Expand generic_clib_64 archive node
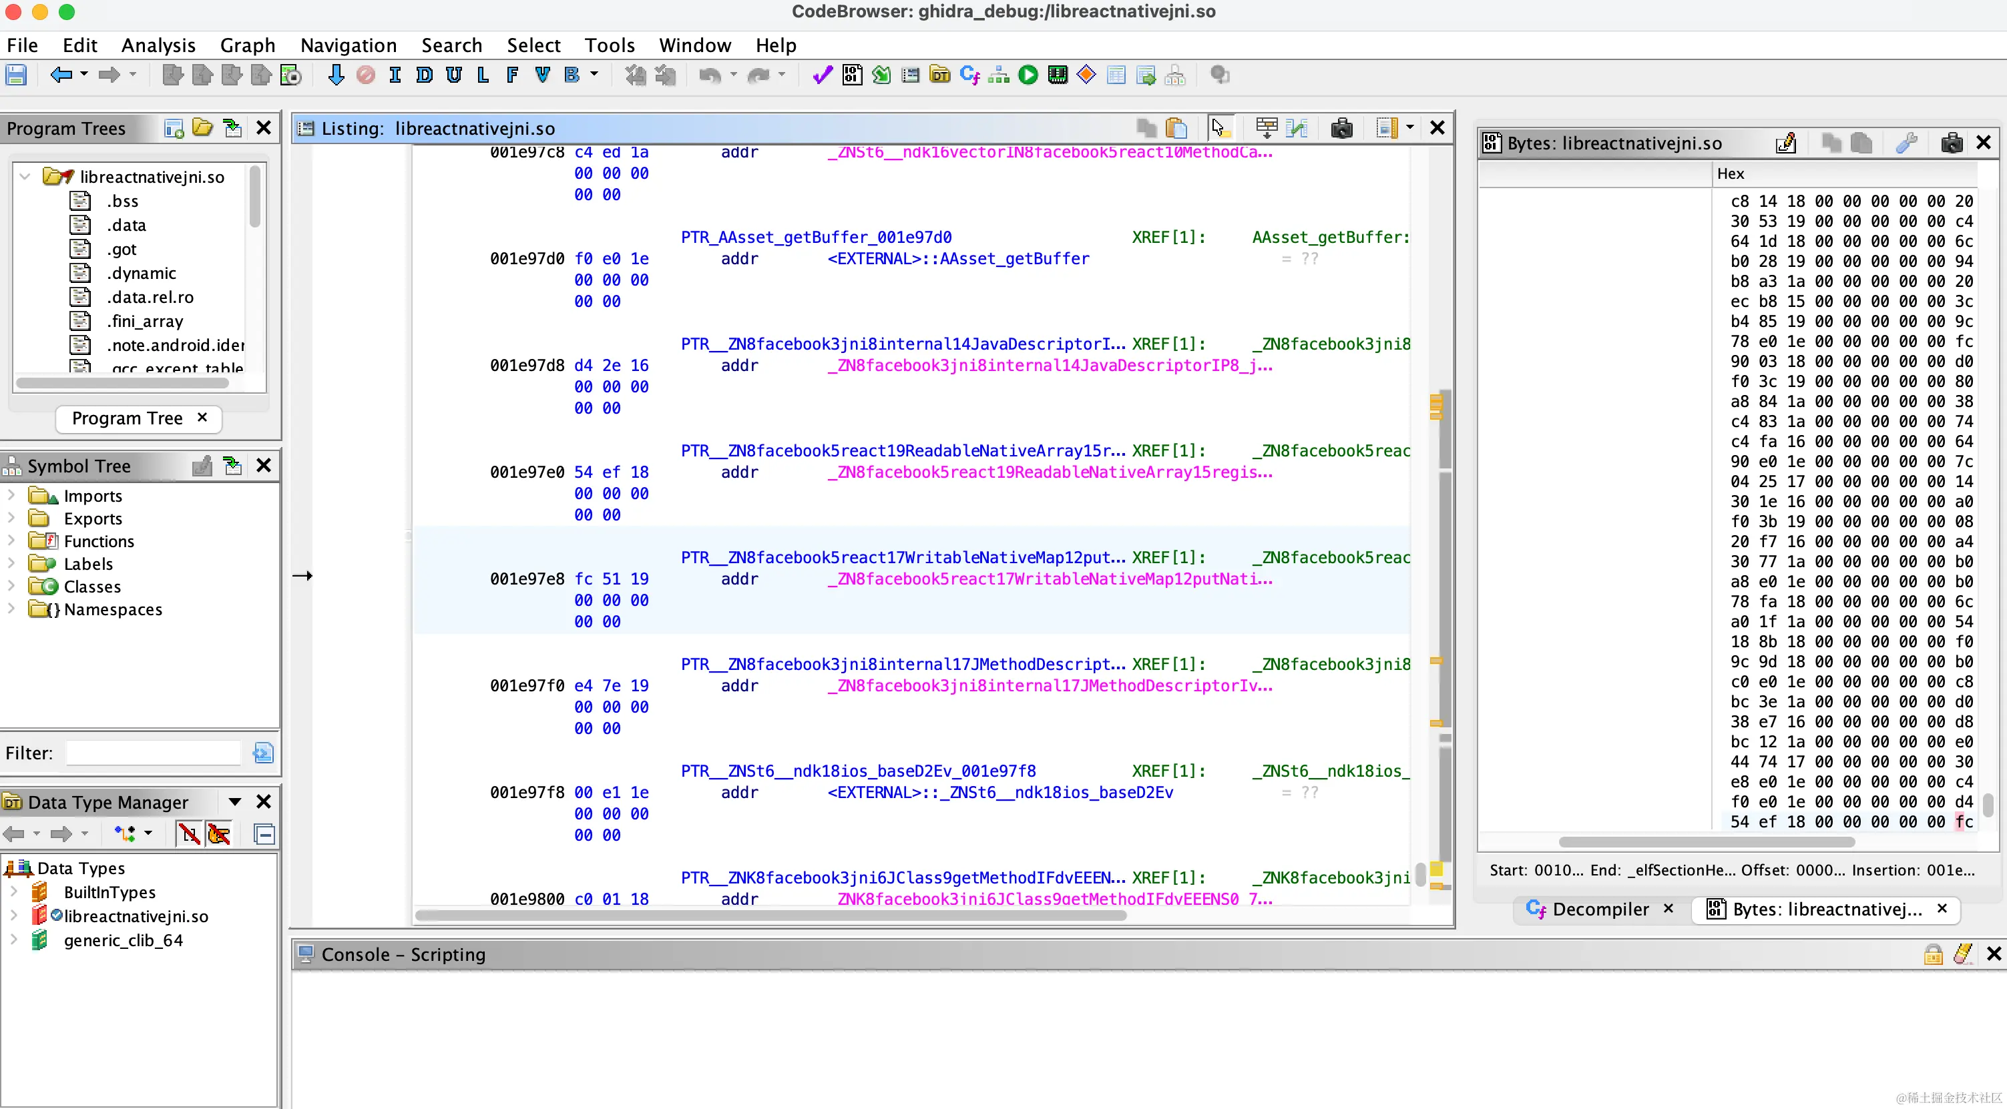Viewport: 2007px width, 1109px height. pyautogui.click(x=13, y=940)
